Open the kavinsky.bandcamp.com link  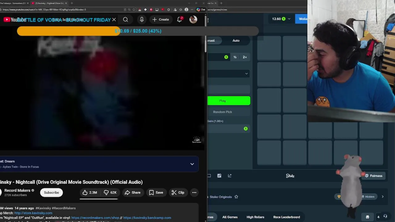click(x=147, y=218)
